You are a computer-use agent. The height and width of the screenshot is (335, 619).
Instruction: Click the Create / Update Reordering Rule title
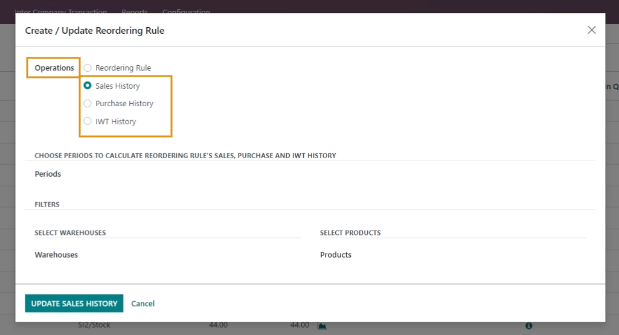click(x=95, y=30)
